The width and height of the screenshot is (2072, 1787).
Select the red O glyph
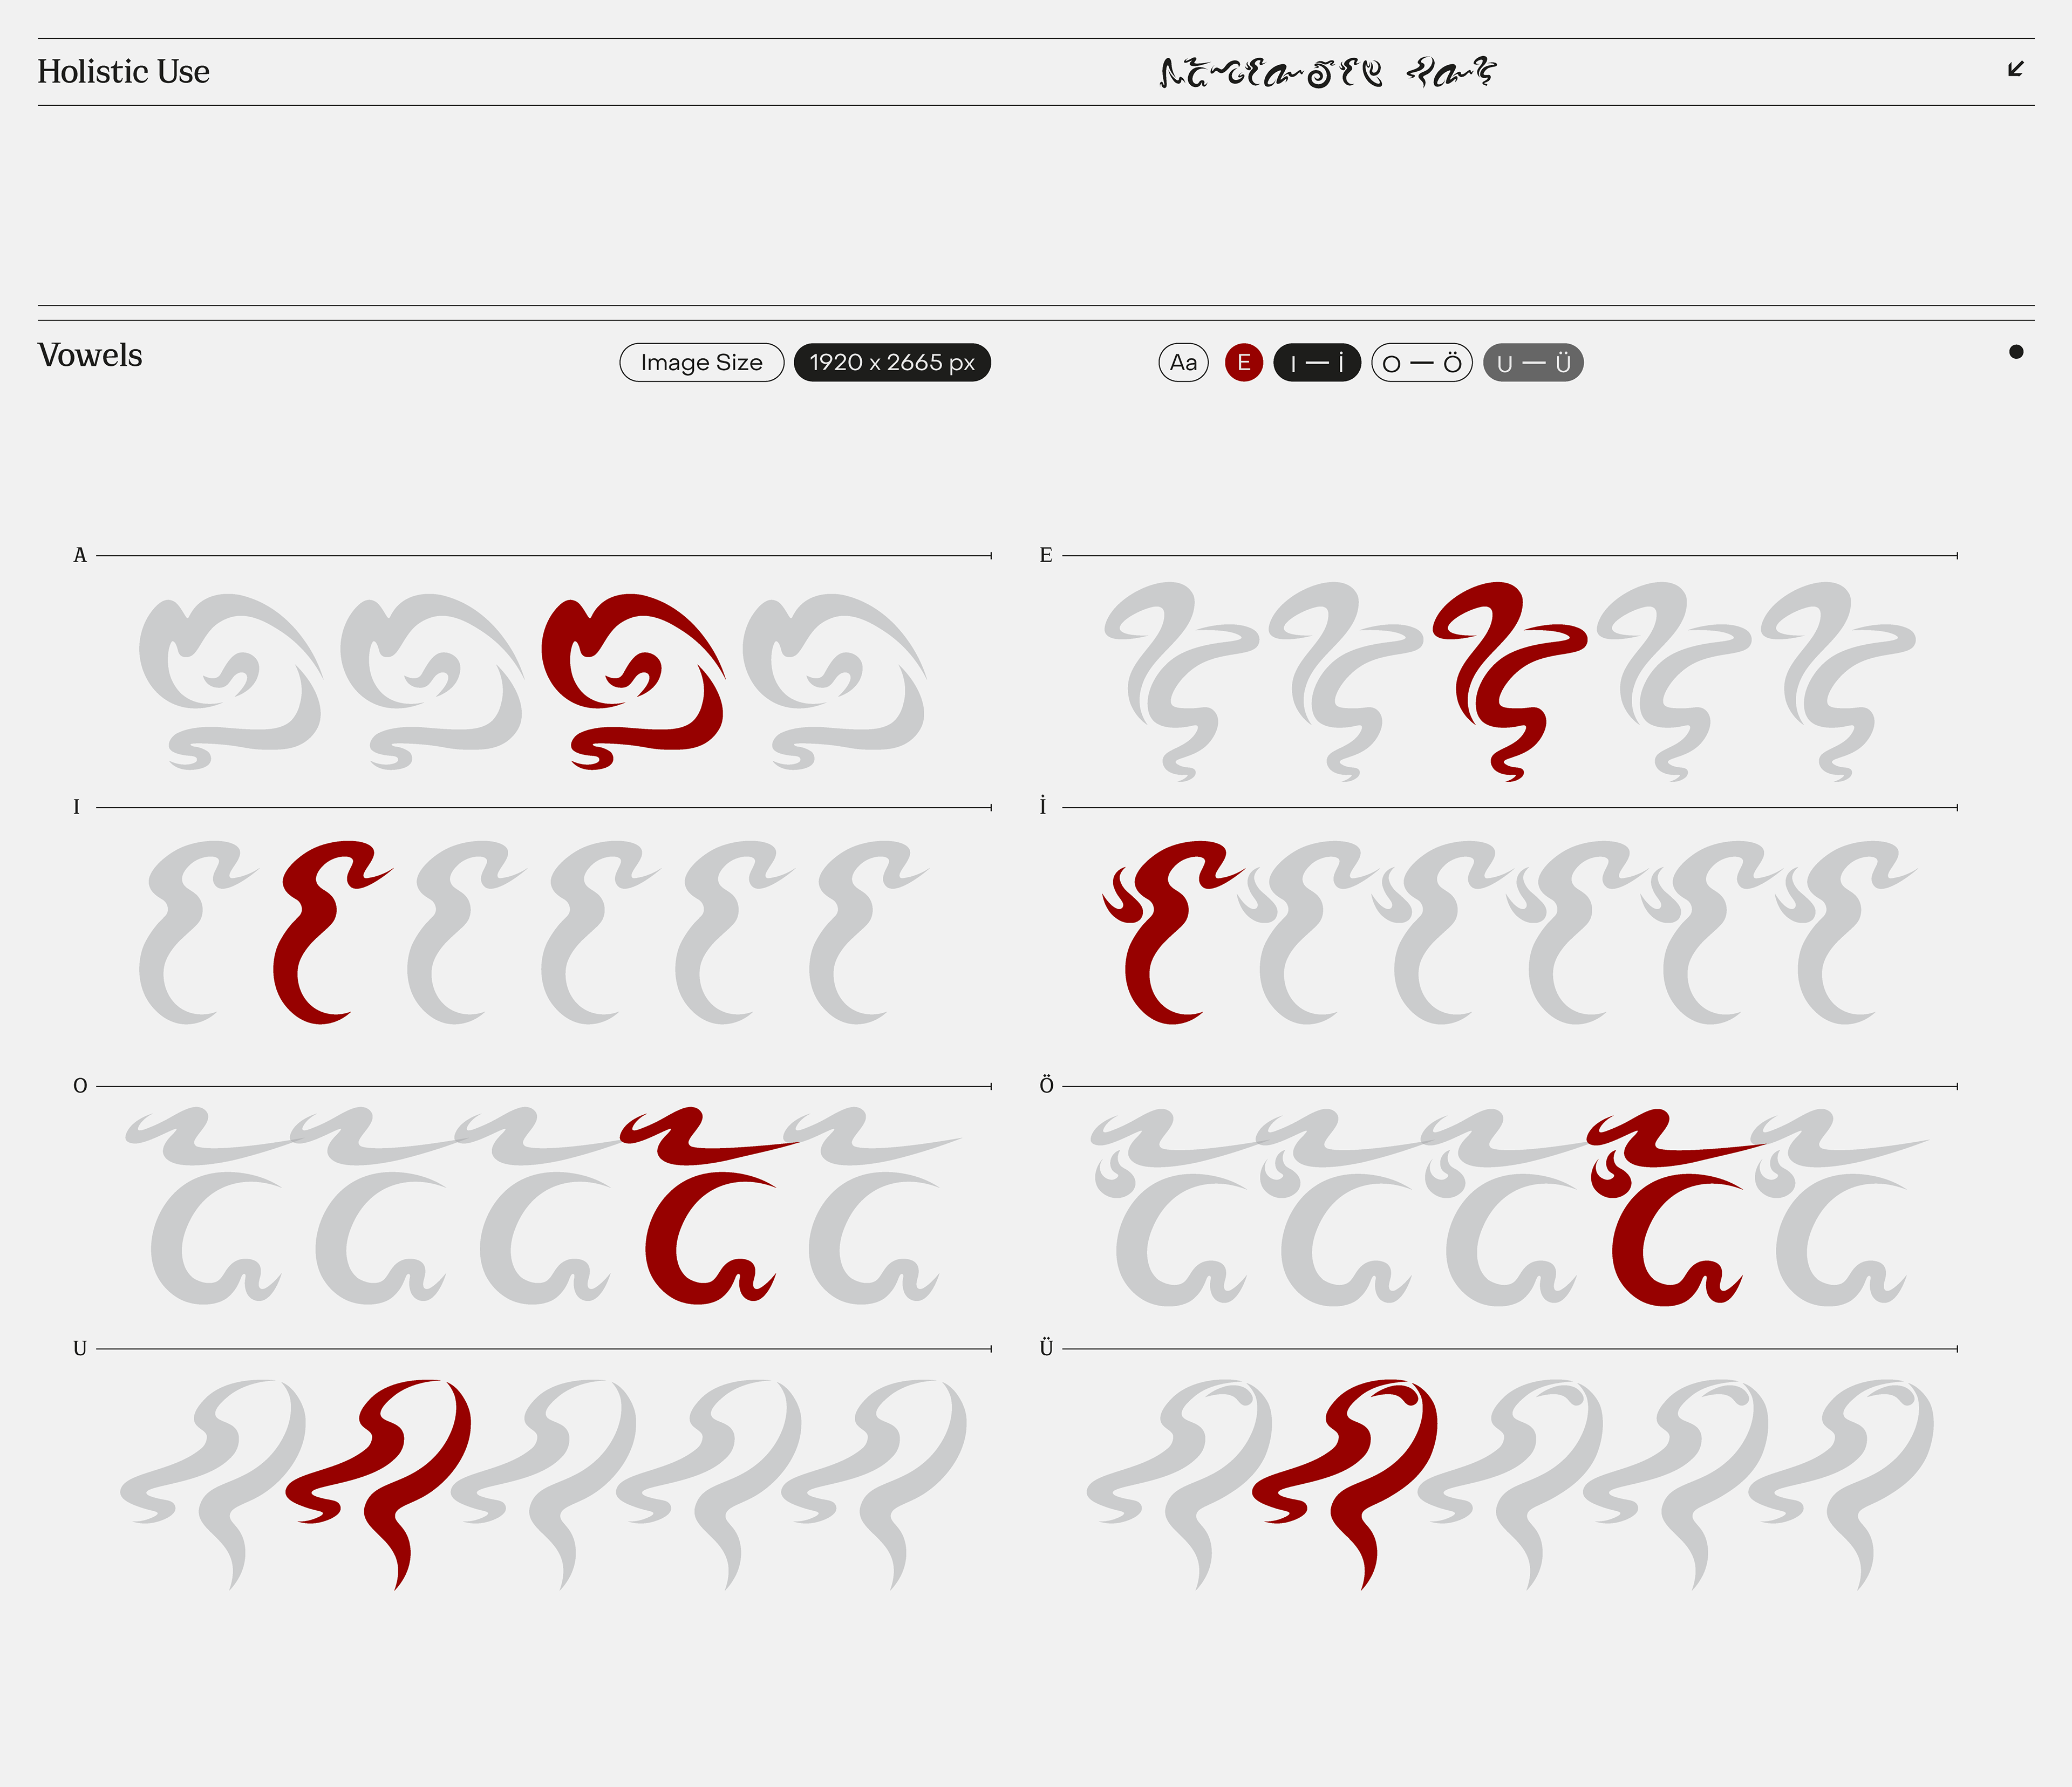click(x=709, y=1205)
